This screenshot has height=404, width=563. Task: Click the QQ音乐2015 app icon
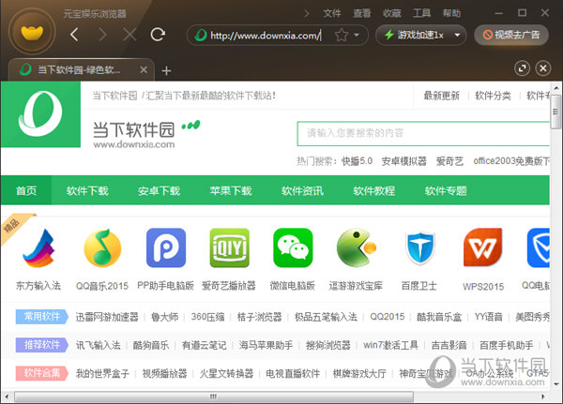[x=102, y=248]
